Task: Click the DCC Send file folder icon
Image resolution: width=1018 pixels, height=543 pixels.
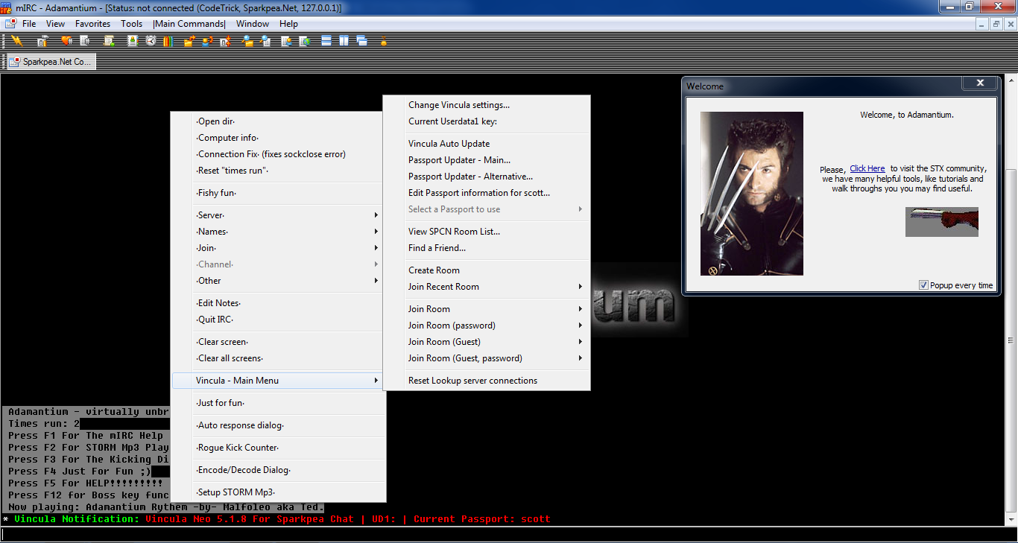Action: (x=189, y=41)
